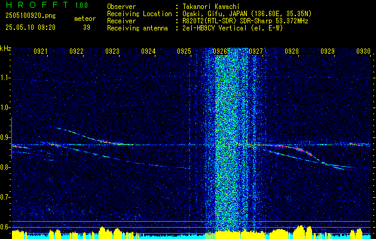Click the meteor count value 39
This screenshot has width=376, height=239.
click(87, 27)
